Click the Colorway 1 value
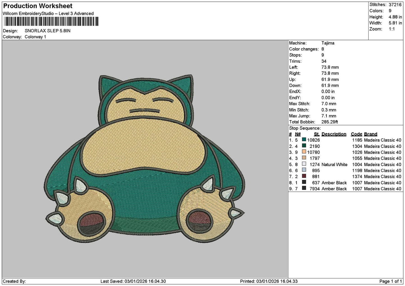The image size is (405, 286). click(x=35, y=37)
